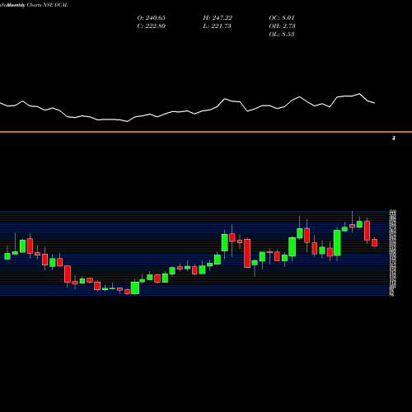This screenshot has height=412, width=412.
Task: Click the rightmost red candlestick on the chart
Action: [x=375, y=242]
